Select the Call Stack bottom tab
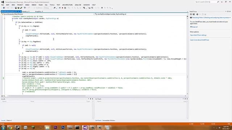232x130 pixels. pyautogui.click(x=98, y=120)
